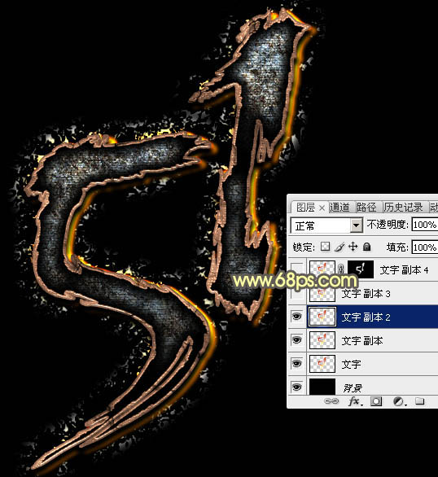
Task: Select layer named 文字 副本 4
Action: click(x=404, y=269)
